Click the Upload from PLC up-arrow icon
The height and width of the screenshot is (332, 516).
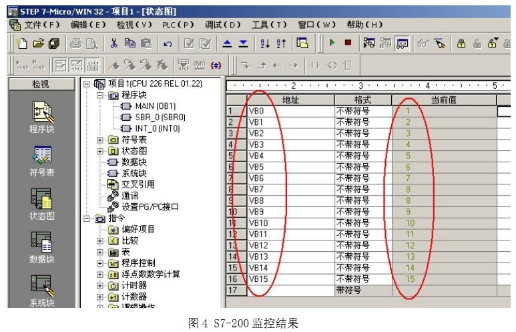click(227, 43)
